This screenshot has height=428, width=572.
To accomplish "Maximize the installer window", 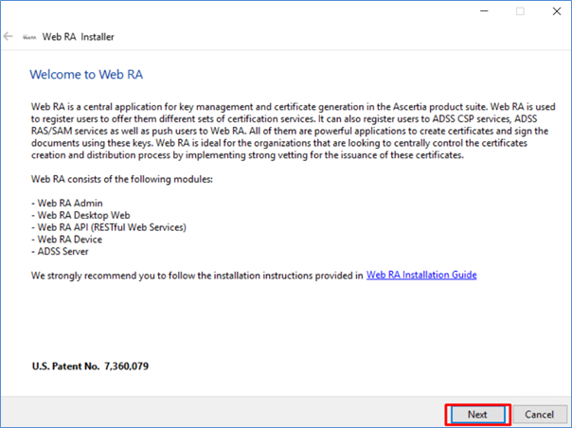I will [520, 11].
